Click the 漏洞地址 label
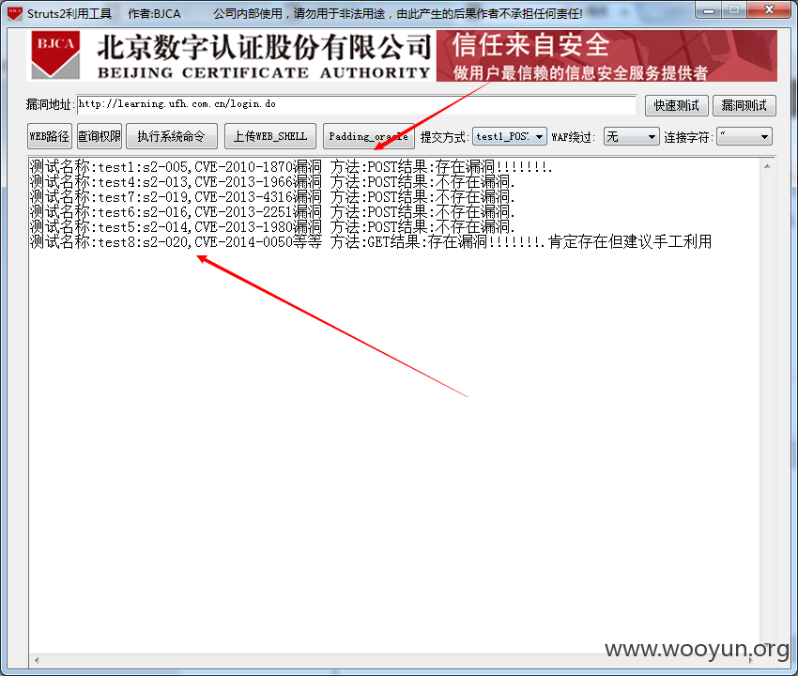The image size is (798, 676). [x=50, y=105]
